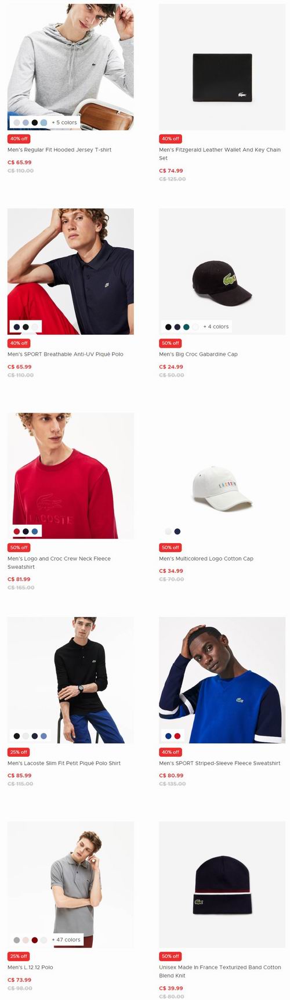Expand '+ 5 colors' on Hooded Jersey T-shirt
The image size is (290, 1000).
(x=64, y=122)
